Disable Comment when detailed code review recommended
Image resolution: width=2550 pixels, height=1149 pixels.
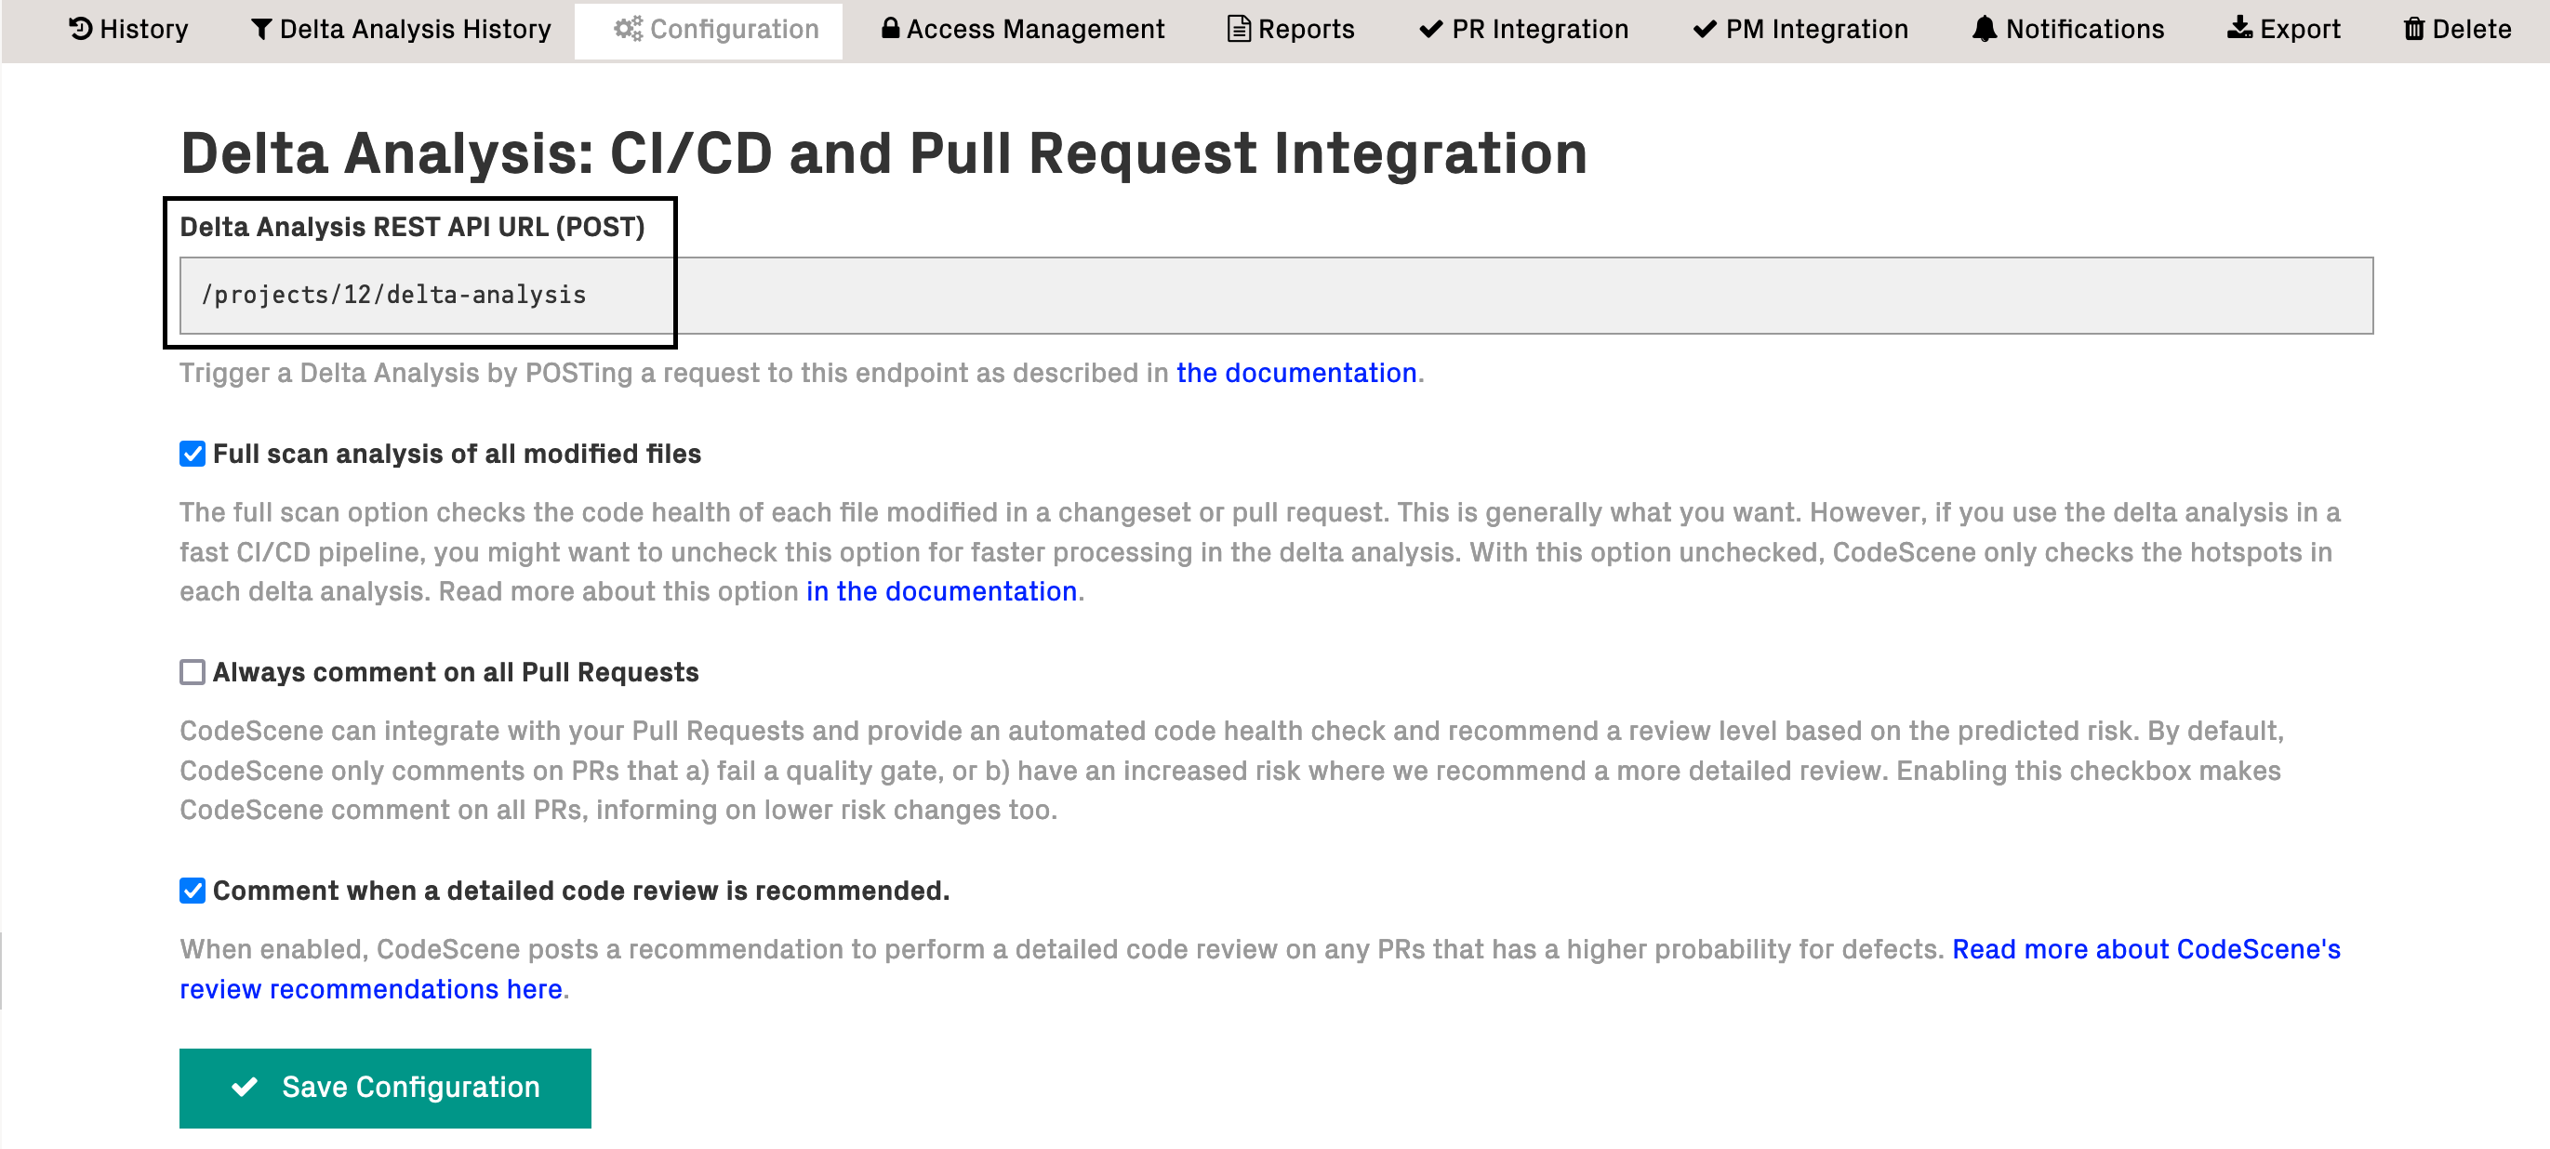pos(193,891)
